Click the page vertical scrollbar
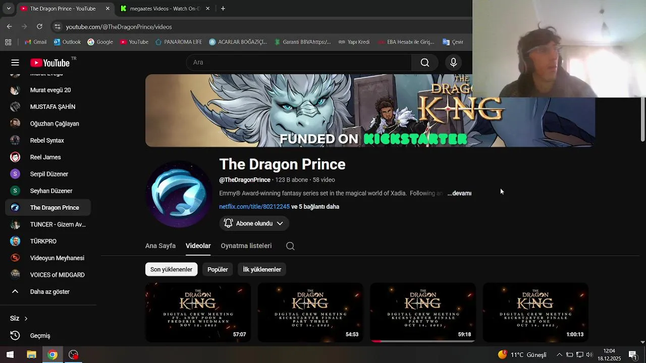 (x=642, y=120)
